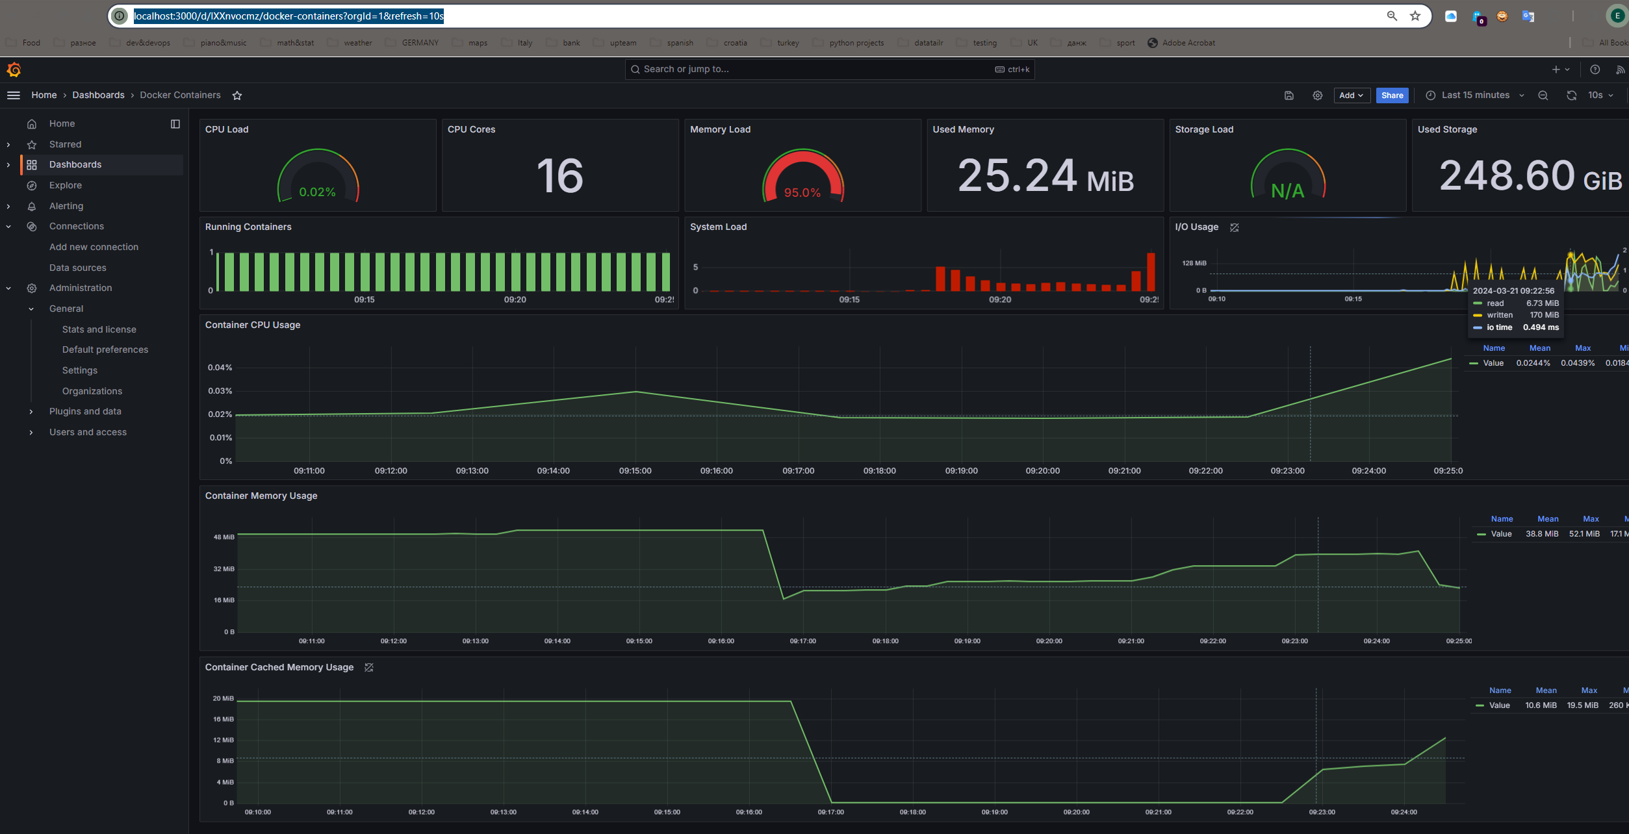Open the Last 15 minutes time picker

point(1475,95)
